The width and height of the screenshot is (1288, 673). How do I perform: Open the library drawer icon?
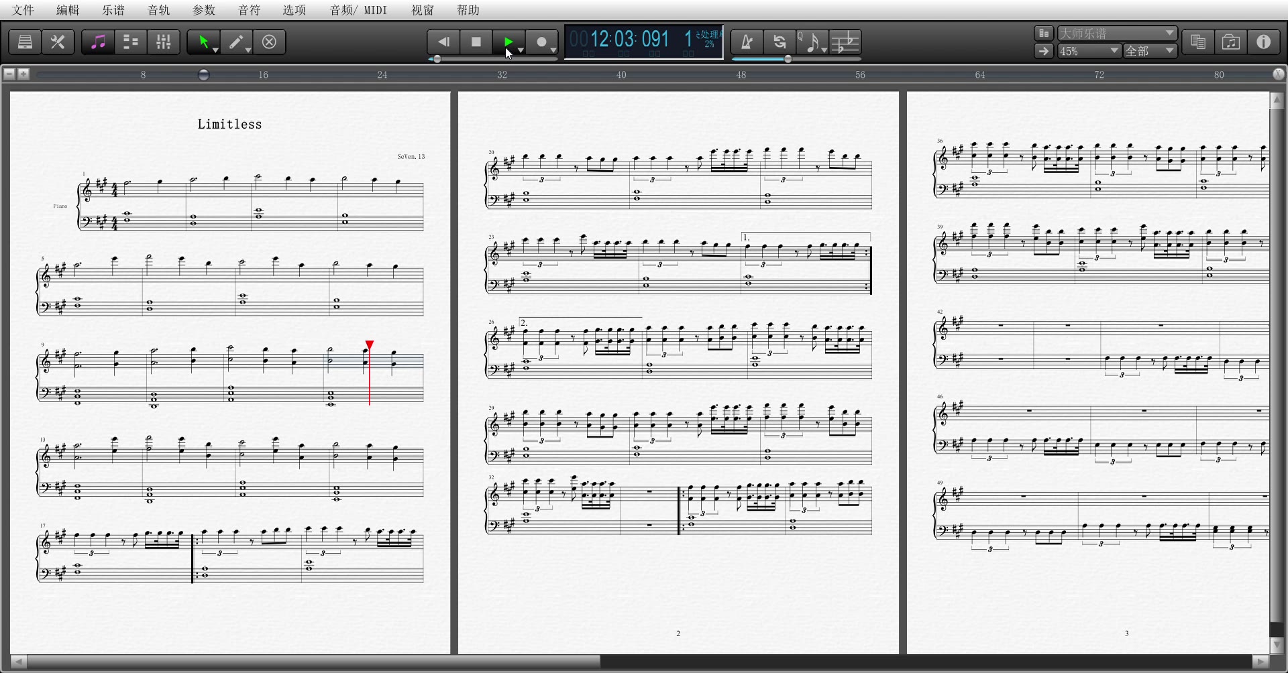coord(25,42)
